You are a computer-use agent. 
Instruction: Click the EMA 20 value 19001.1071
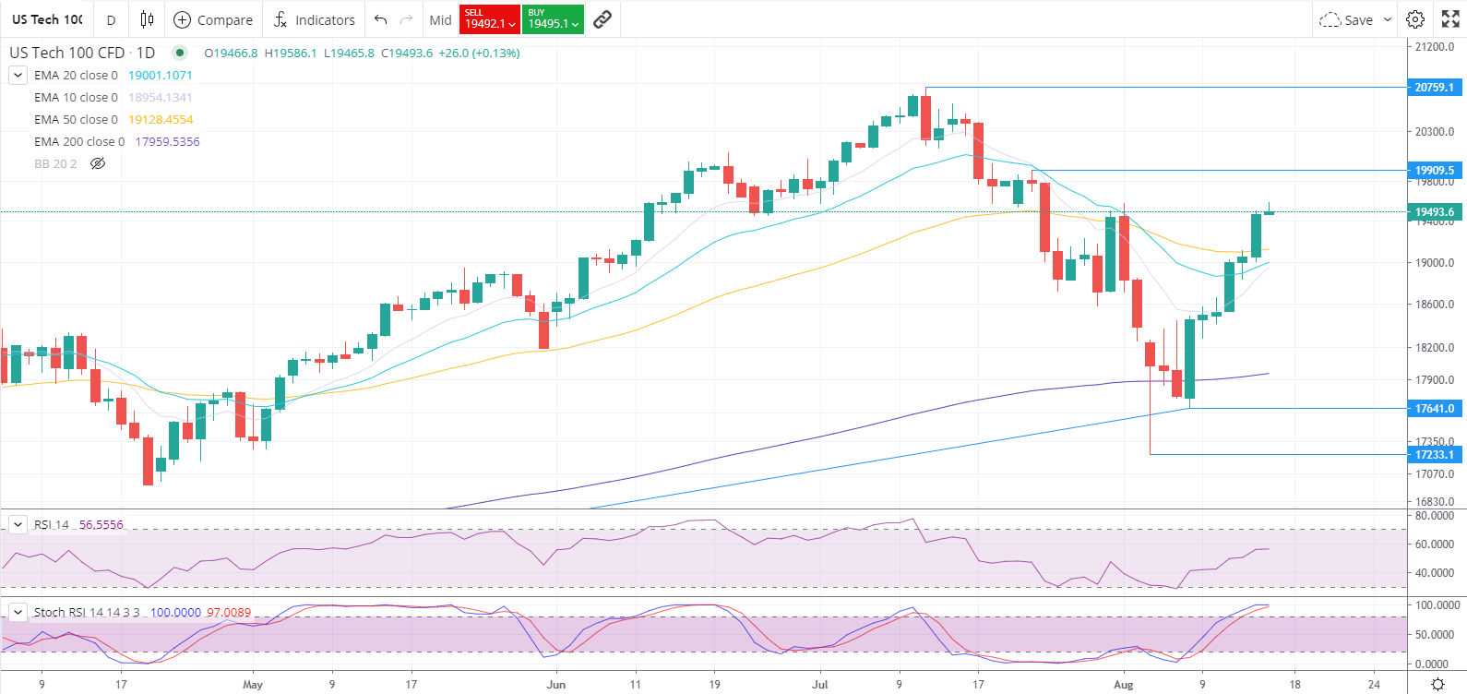pyautogui.click(x=161, y=75)
